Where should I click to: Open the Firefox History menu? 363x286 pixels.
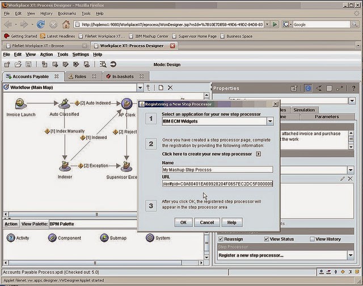47,14
